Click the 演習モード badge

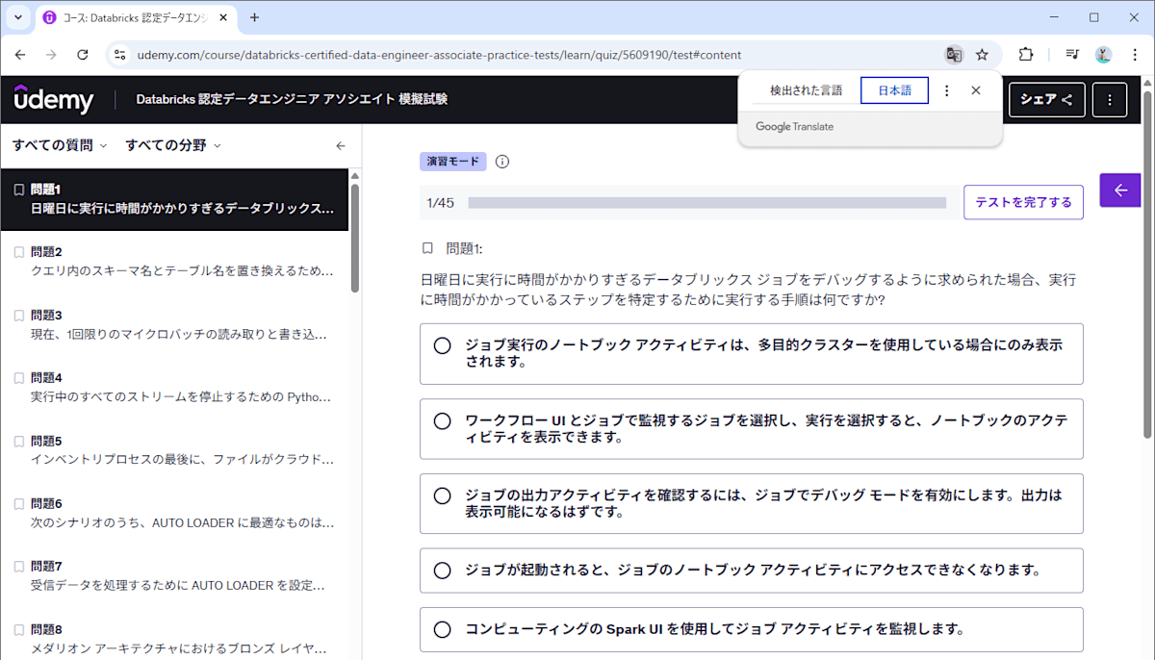click(453, 162)
